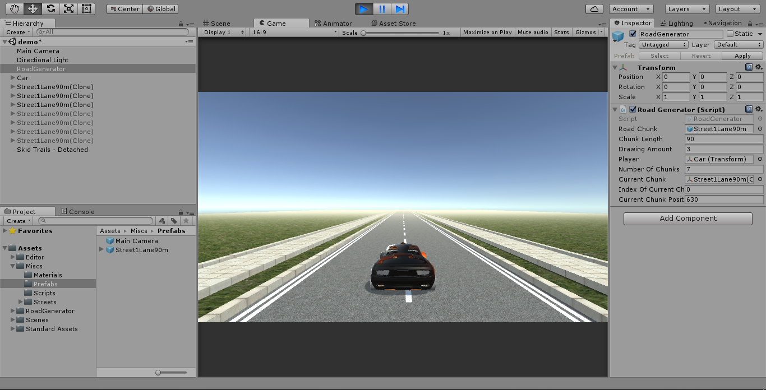Disable the Road Generator script checkbox

tap(633, 110)
